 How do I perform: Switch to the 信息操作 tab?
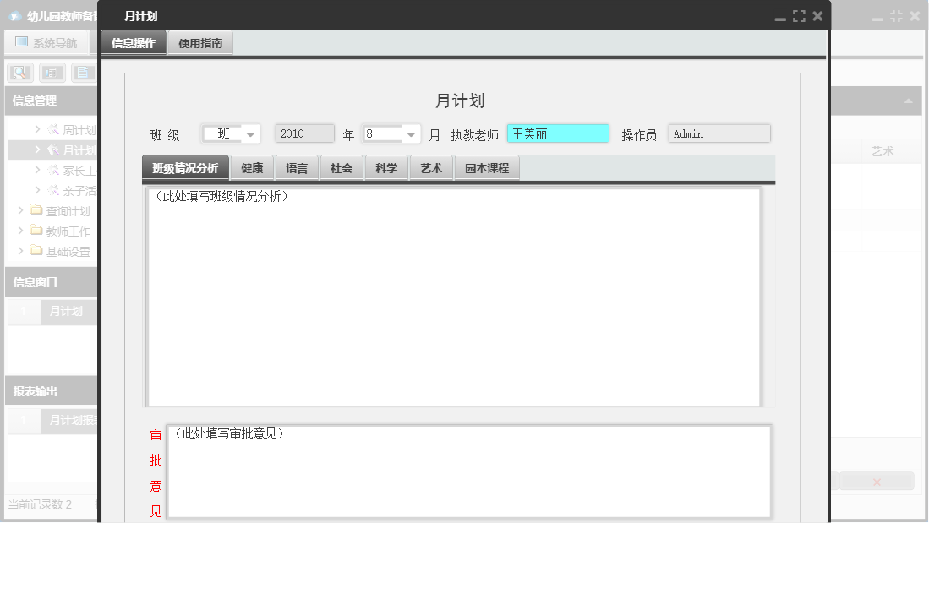pyautogui.click(x=134, y=43)
